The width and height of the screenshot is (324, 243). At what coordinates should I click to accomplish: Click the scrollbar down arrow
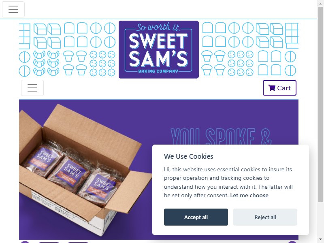tap(320, 240)
